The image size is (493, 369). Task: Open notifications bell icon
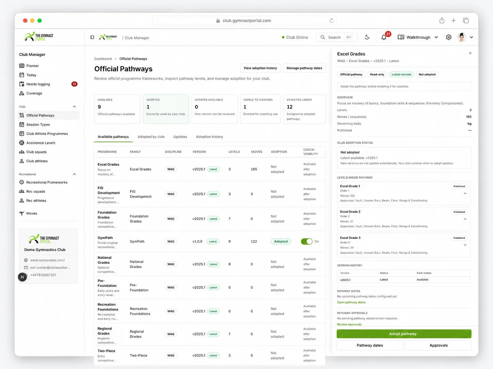(384, 37)
